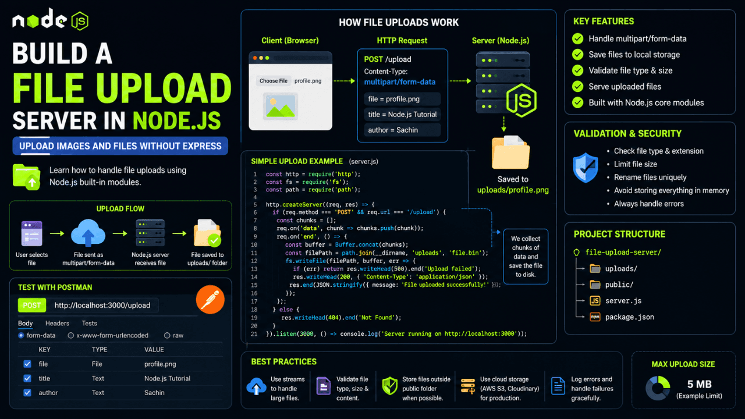This screenshot has height=419, width=745.
Task: Click the green upload folder icon
Action: [26, 177]
